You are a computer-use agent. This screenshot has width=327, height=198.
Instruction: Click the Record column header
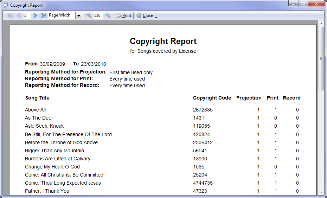pos(291,98)
